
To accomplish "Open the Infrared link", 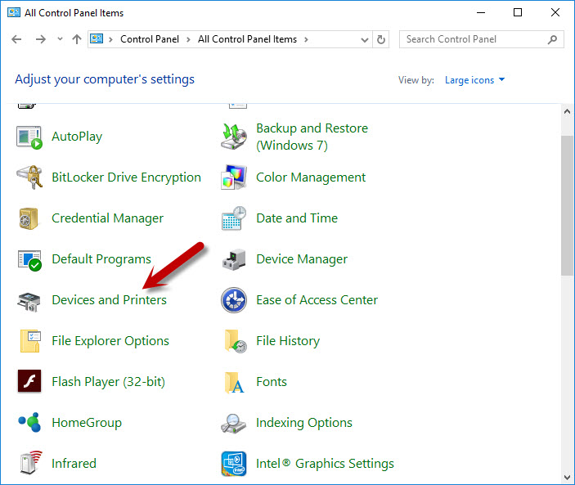I will [x=74, y=464].
